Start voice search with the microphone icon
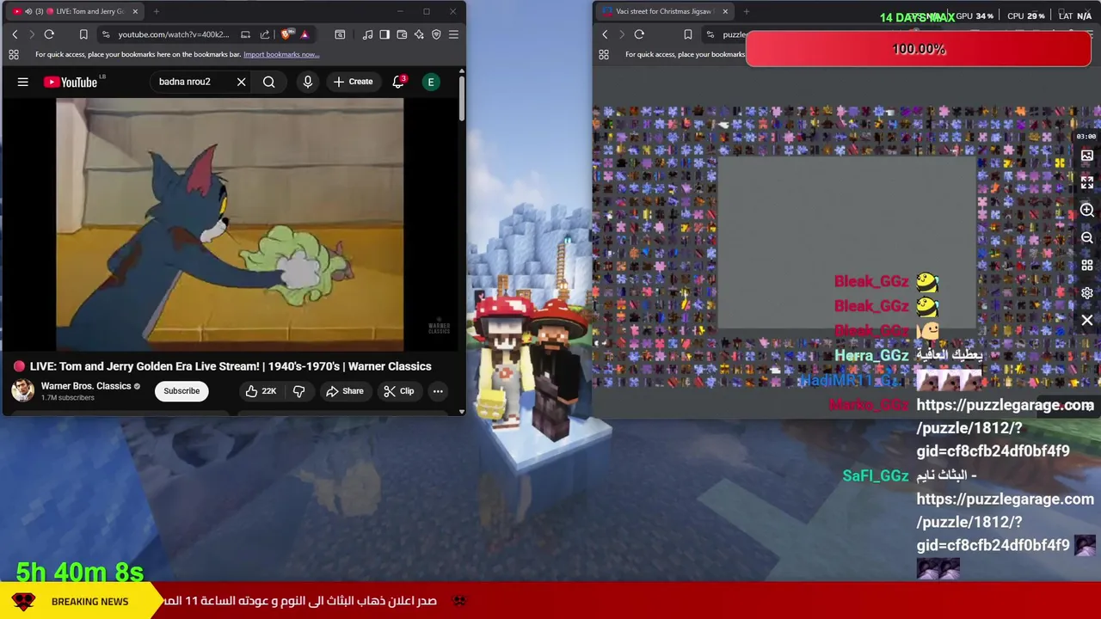Image resolution: width=1101 pixels, height=619 pixels. (x=307, y=82)
